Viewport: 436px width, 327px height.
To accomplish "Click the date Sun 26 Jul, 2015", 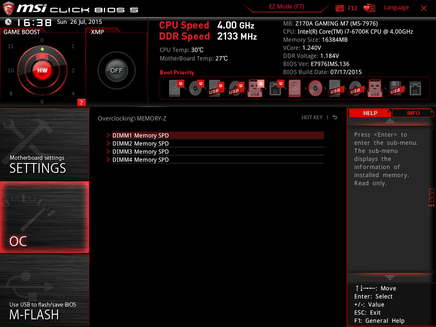I will pos(80,22).
